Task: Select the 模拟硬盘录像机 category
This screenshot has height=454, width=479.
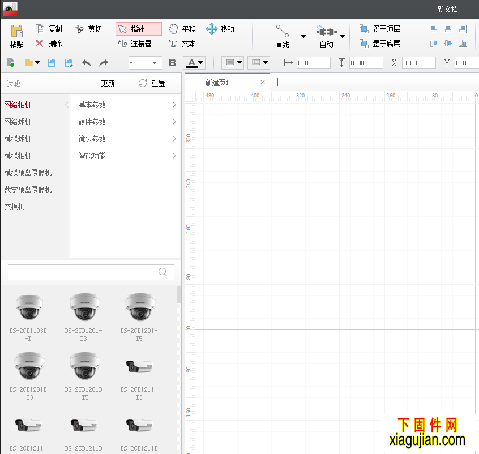Action: coord(28,173)
